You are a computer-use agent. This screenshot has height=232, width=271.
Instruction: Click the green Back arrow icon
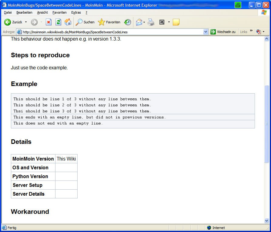click(x=8, y=22)
